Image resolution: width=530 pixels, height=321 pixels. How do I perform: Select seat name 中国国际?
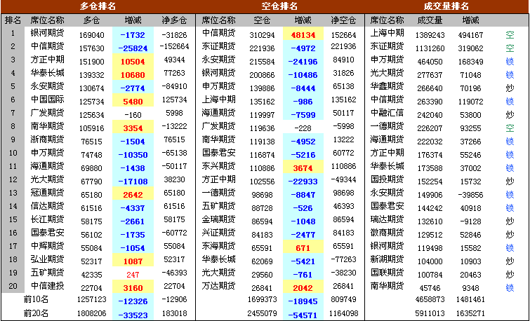pos(47,100)
